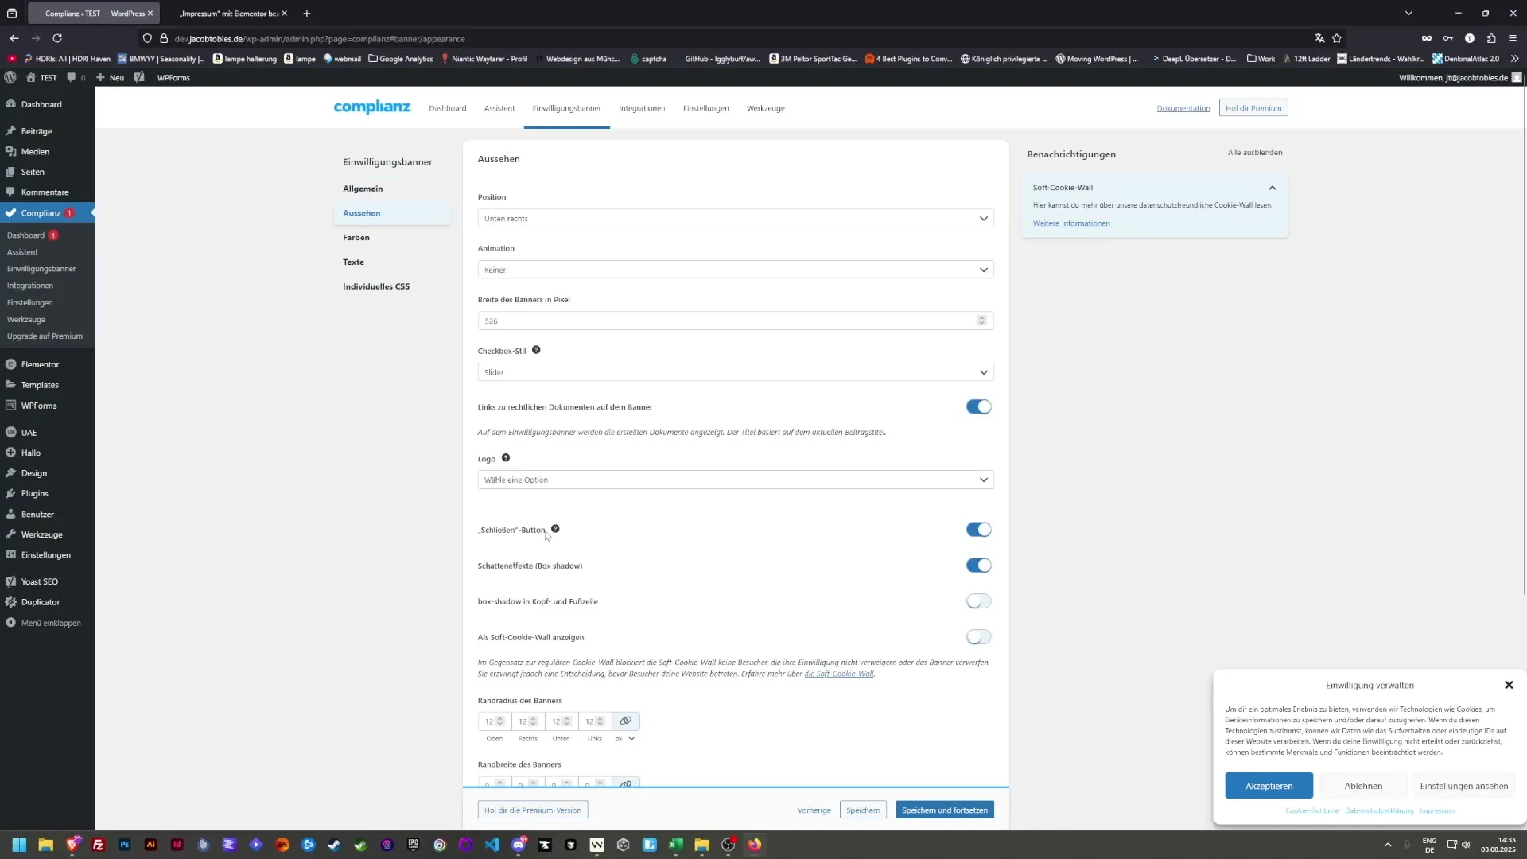
Task: Open Duplicator in the sidebar
Action: [40, 602]
